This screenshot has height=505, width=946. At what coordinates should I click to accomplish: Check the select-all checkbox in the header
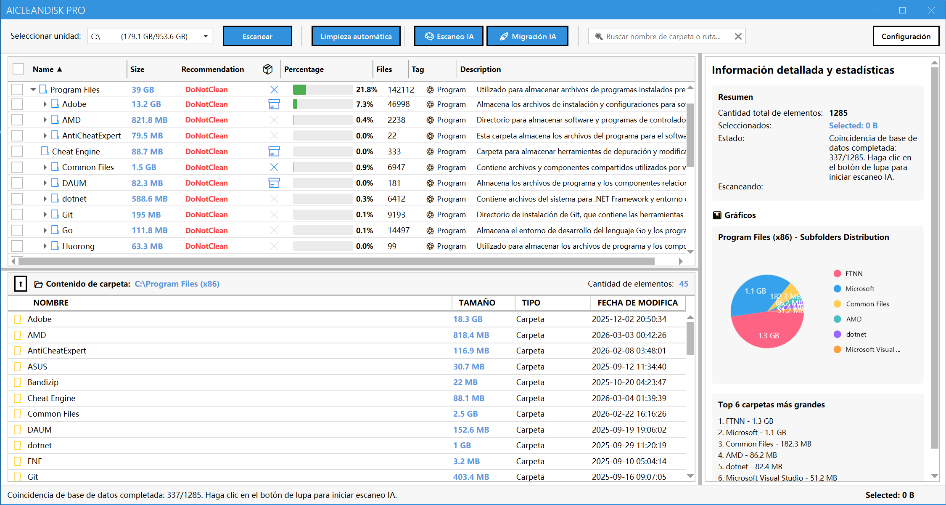point(18,68)
